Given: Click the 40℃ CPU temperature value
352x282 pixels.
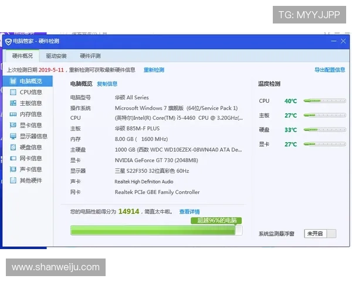Looking at the screenshot, I should point(290,101).
